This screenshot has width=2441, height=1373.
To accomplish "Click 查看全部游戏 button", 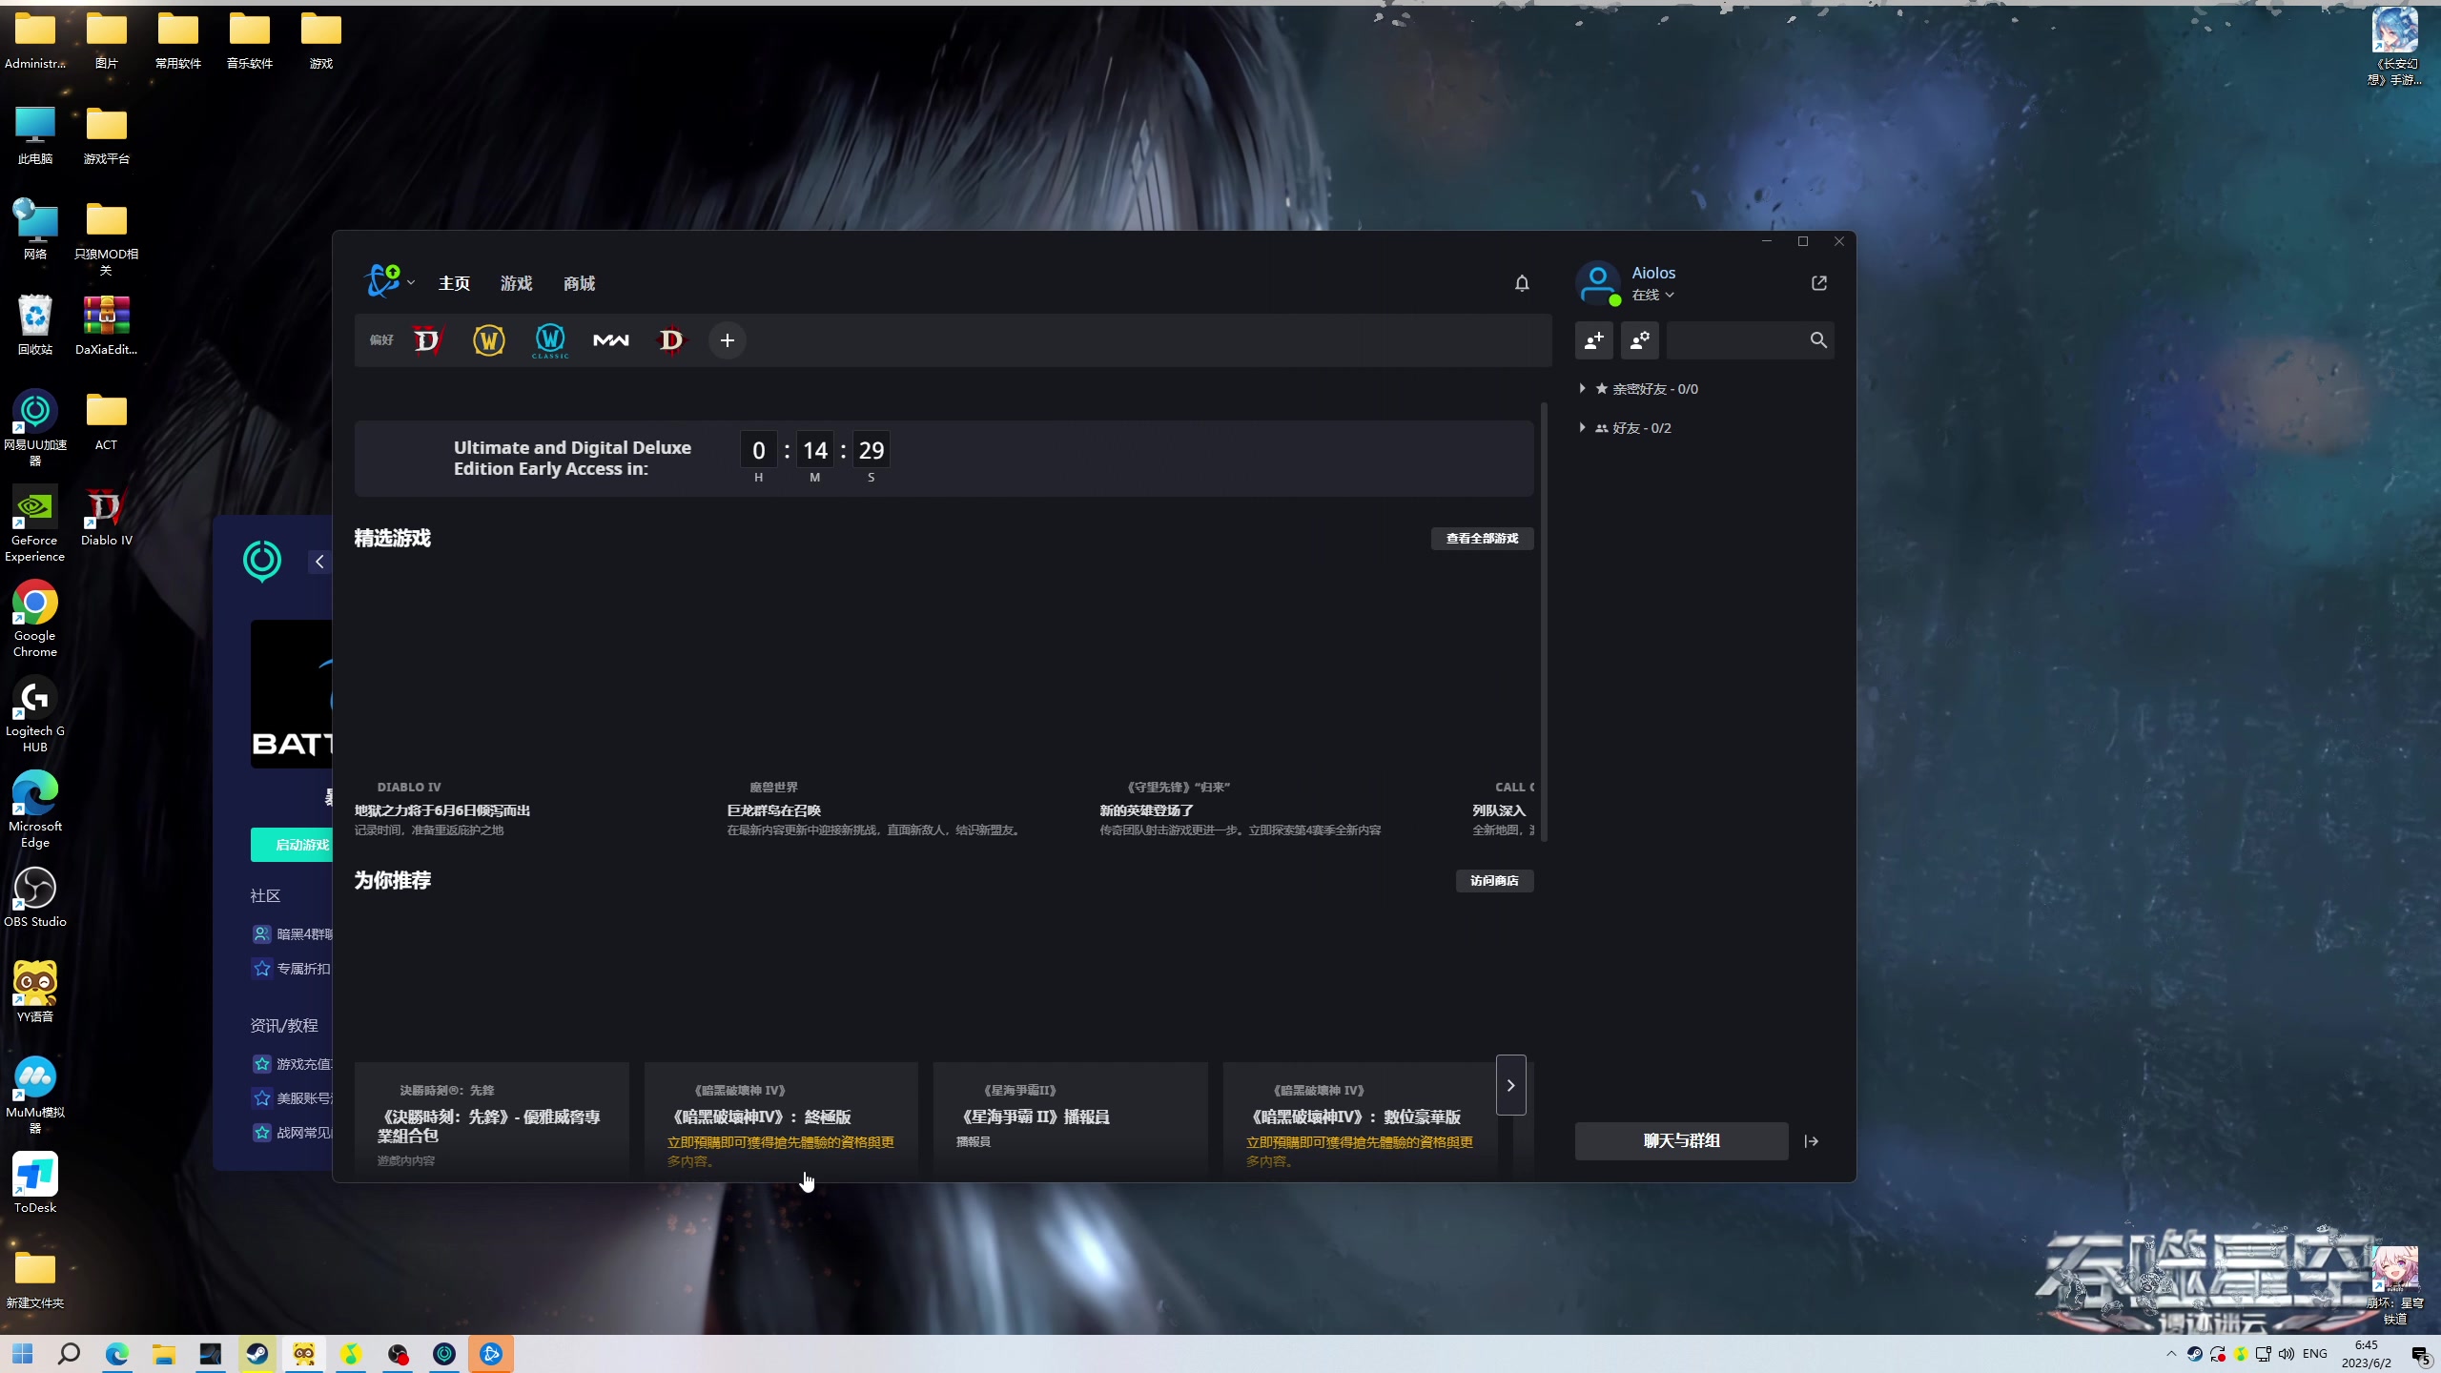I will (1482, 539).
